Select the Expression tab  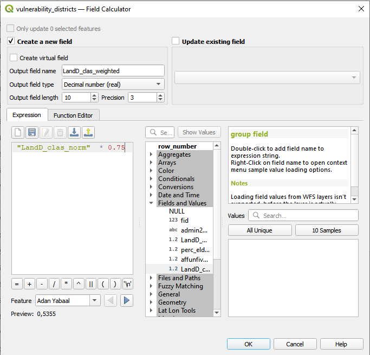point(27,115)
